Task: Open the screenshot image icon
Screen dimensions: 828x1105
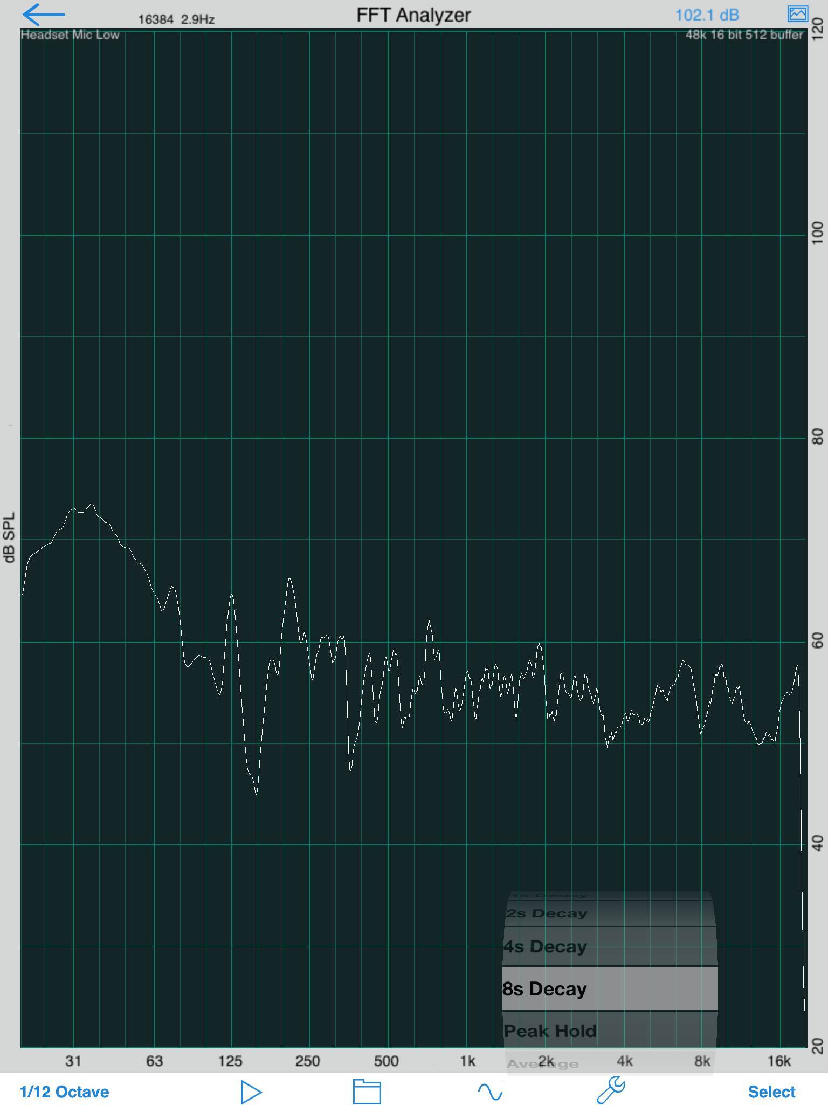Action: coord(798,13)
